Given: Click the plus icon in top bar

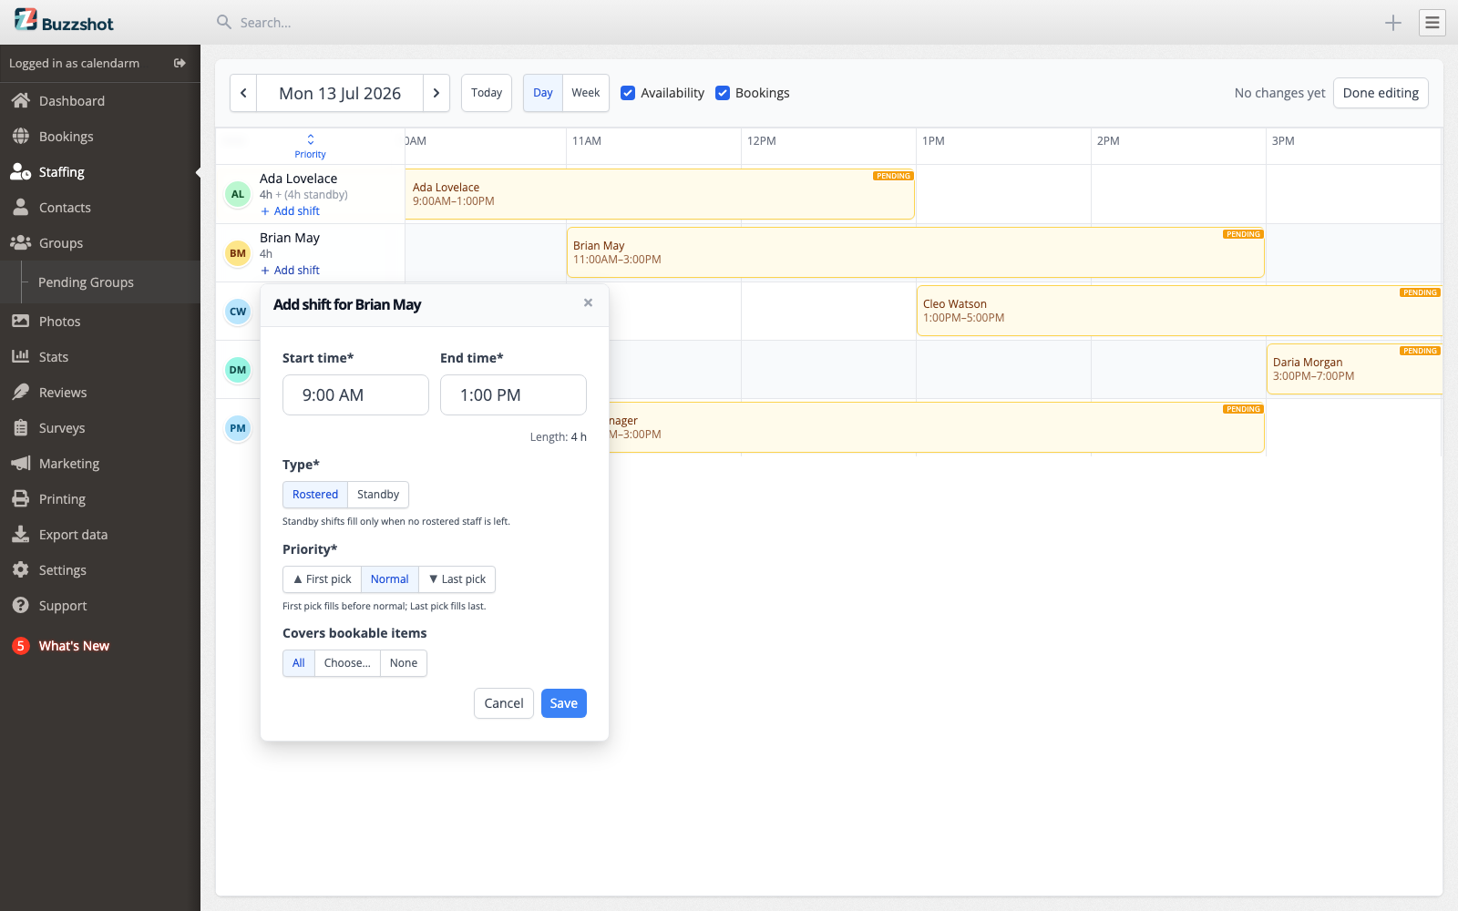Looking at the screenshot, I should 1392,23.
